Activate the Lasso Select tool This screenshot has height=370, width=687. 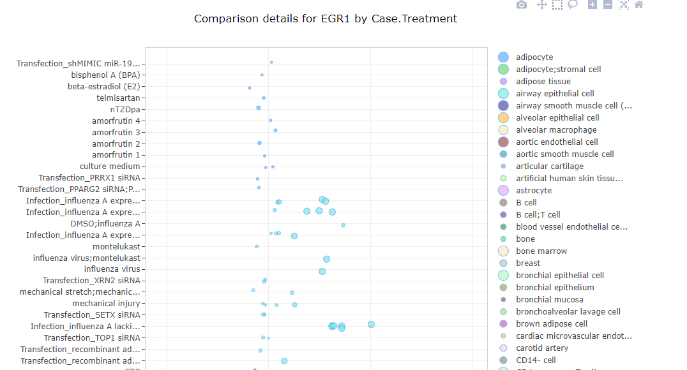[x=573, y=5]
